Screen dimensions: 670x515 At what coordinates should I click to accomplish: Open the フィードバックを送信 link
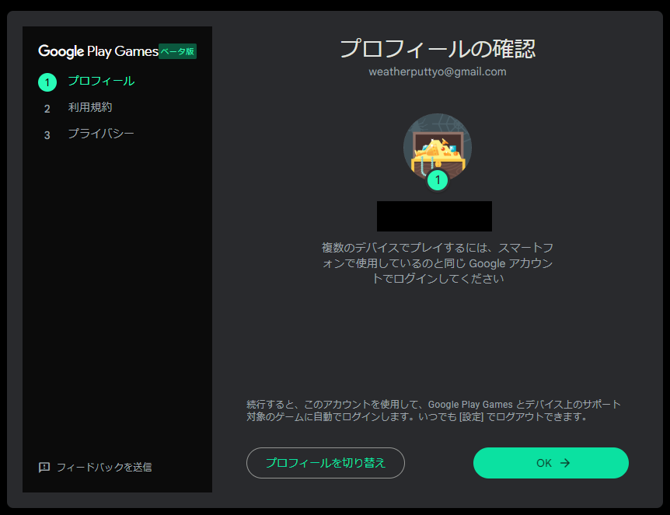pyautogui.click(x=103, y=467)
